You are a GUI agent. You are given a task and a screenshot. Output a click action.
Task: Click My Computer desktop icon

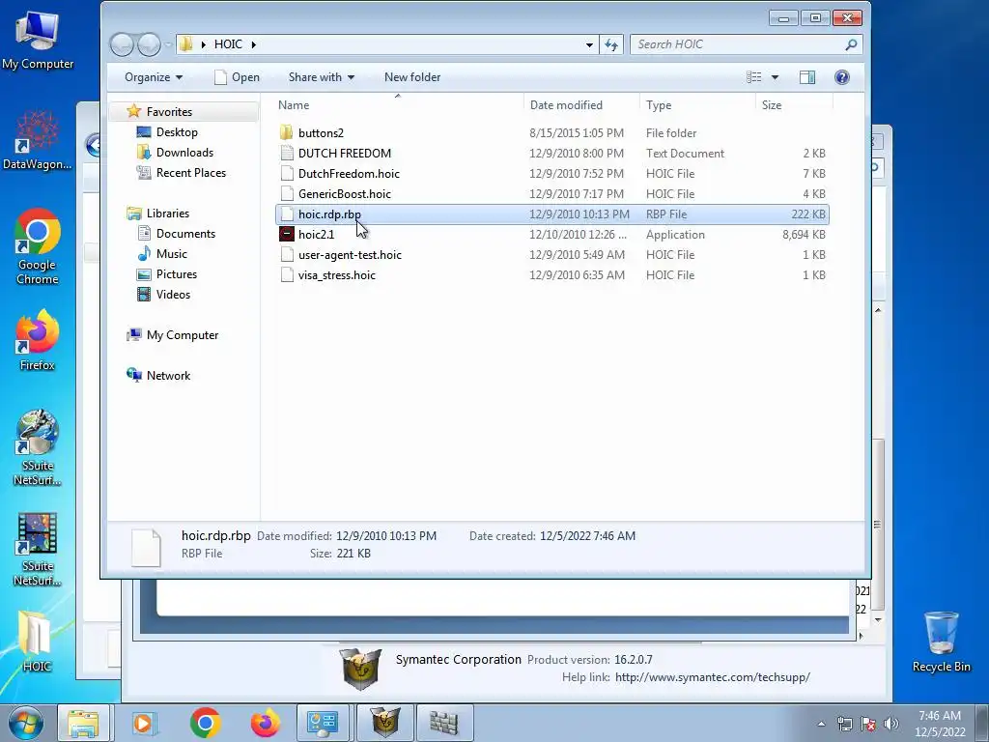tap(38, 39)
